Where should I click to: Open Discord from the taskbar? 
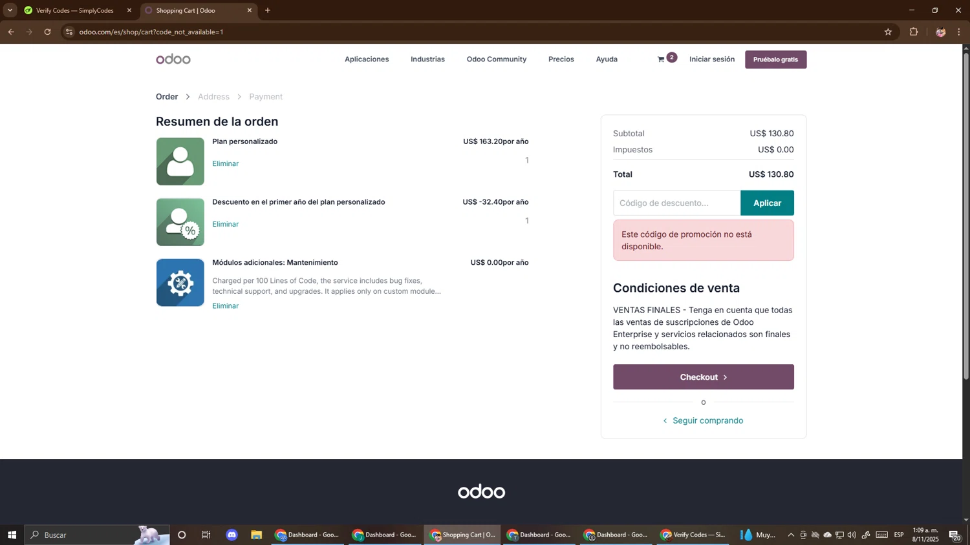(232, 535)
